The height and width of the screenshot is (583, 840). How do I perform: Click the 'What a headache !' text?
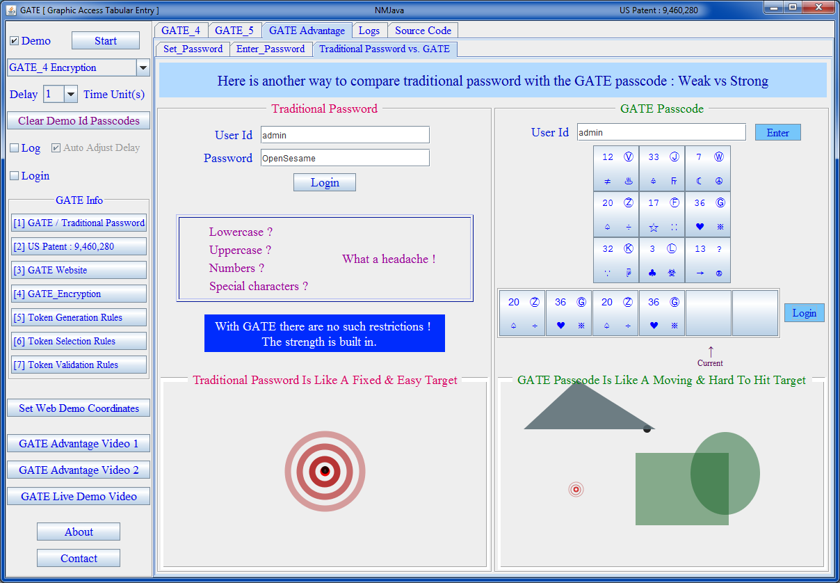coord(389,259)
